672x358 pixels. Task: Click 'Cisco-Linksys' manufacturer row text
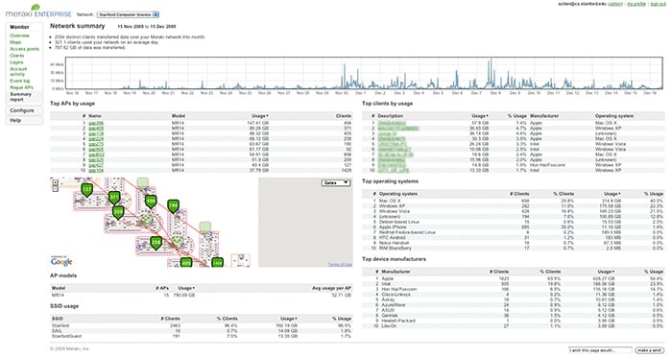(396, 295)
